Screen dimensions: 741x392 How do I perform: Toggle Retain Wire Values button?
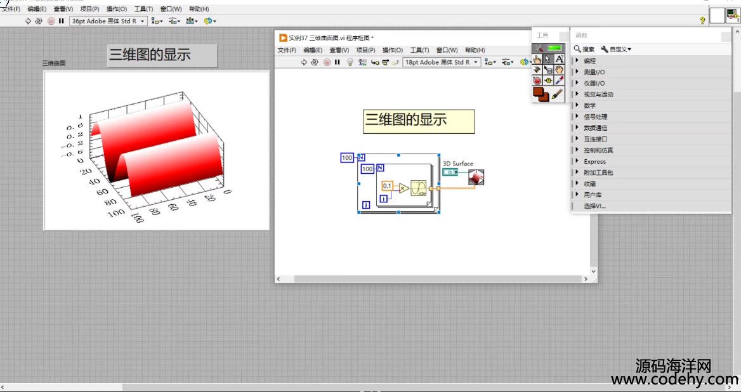pyautogui.click(x=363, y=62)
